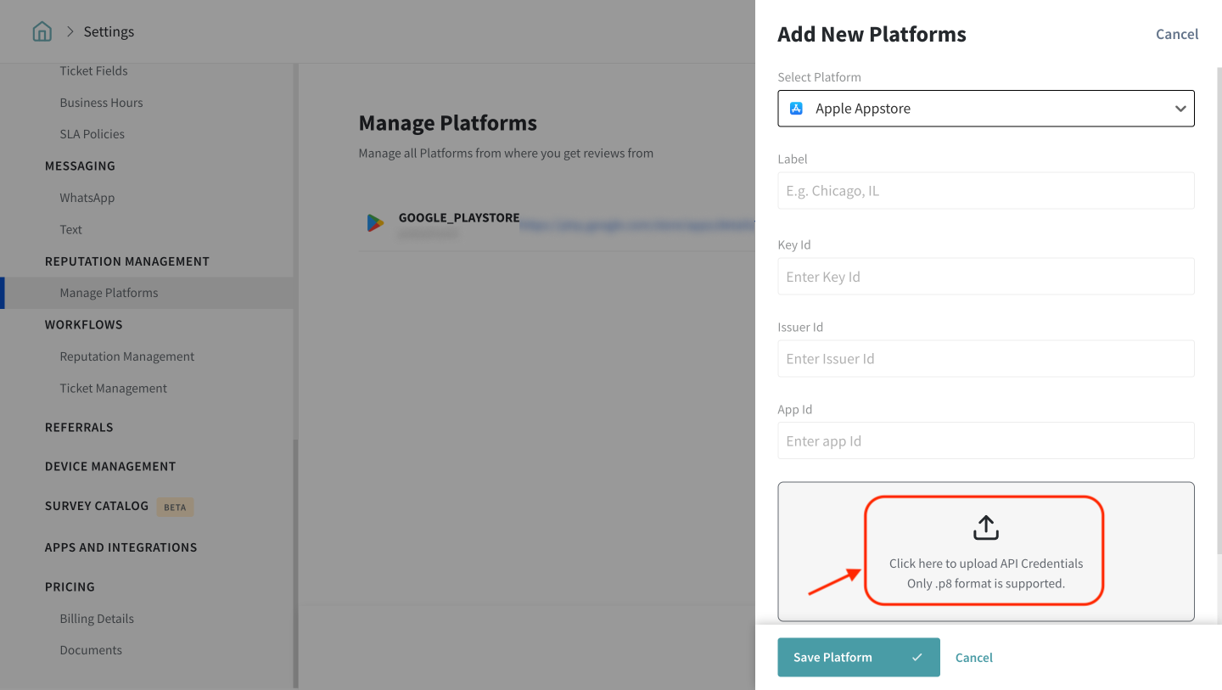This screenshot has height=690, width=1222.
Task: Click the Label input field
Action: click(x=985, y=191)
